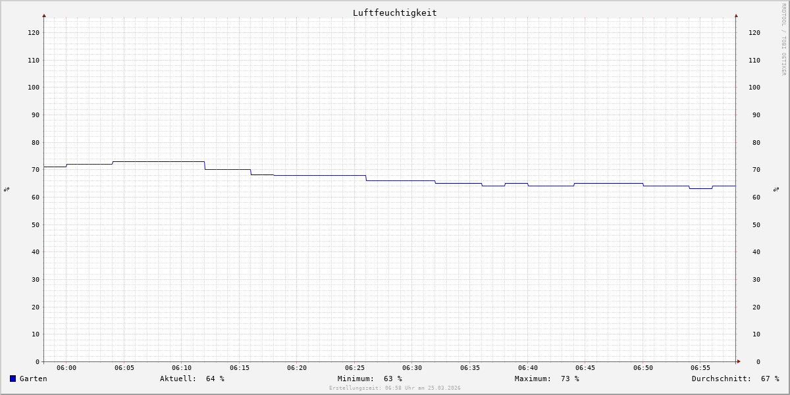Viewport: 790px width, 395px height.
Task: Click the 110 label on right axis
Action: (754, 60)
